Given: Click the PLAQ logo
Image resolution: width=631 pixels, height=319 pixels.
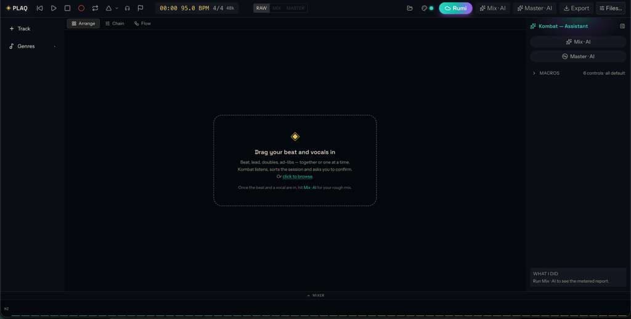Looking at the screenshot, I should click(17, 8).
